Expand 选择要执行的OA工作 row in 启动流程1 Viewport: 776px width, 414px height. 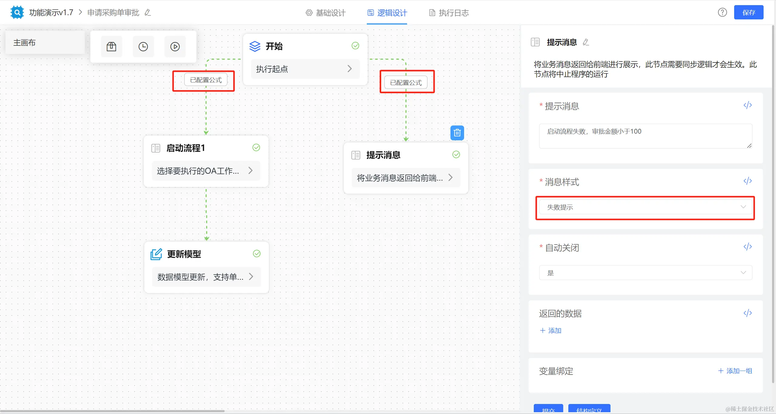(x=206, y=171)
